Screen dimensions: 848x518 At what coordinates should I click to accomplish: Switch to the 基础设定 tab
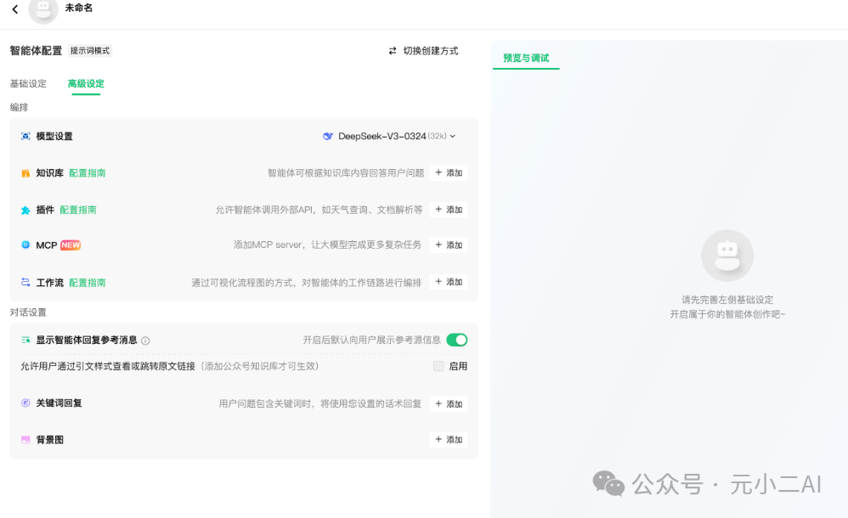(x=27, y=84)
